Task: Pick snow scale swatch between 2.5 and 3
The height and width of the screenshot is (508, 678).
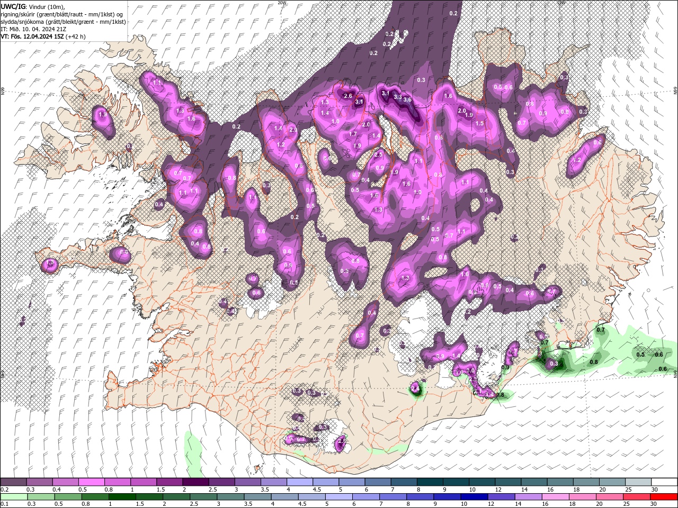Action: (x=221, y=482)
